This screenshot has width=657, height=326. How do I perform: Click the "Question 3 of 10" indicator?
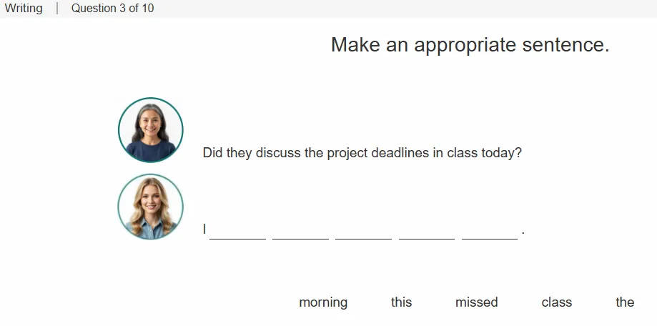112,8
